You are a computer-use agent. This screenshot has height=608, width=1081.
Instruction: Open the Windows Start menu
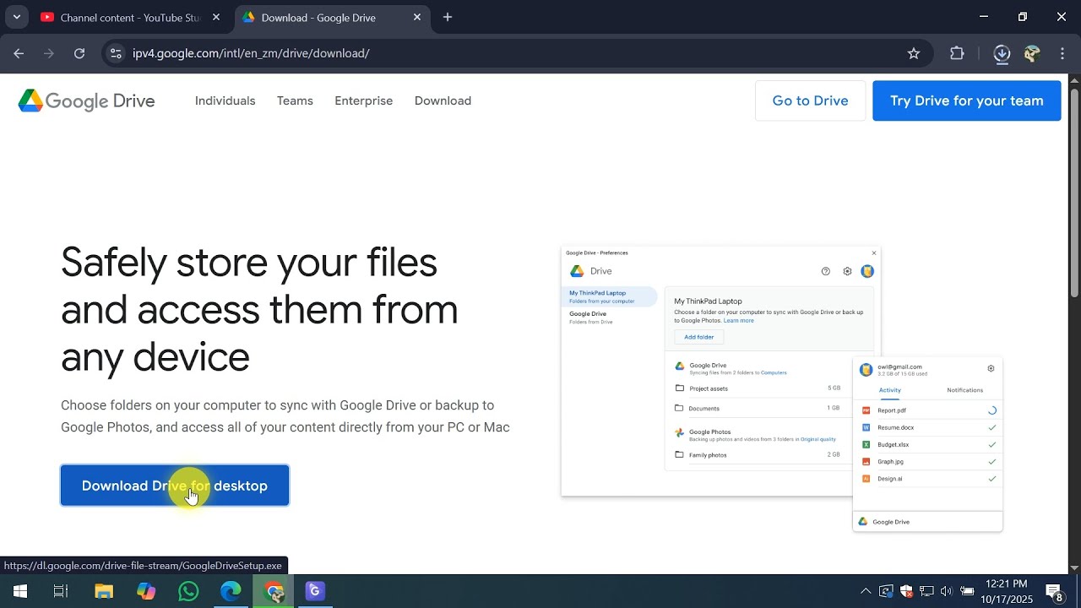19,591
